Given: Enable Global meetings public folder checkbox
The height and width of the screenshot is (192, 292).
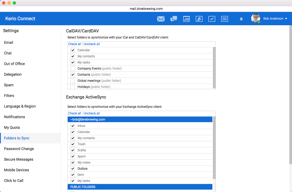Looking at the screenshot, I should 73,81.
